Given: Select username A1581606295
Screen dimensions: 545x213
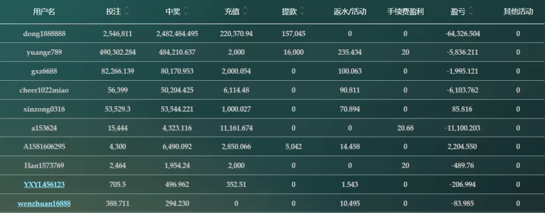Looking at the screenshot, I should coord(44,147).
